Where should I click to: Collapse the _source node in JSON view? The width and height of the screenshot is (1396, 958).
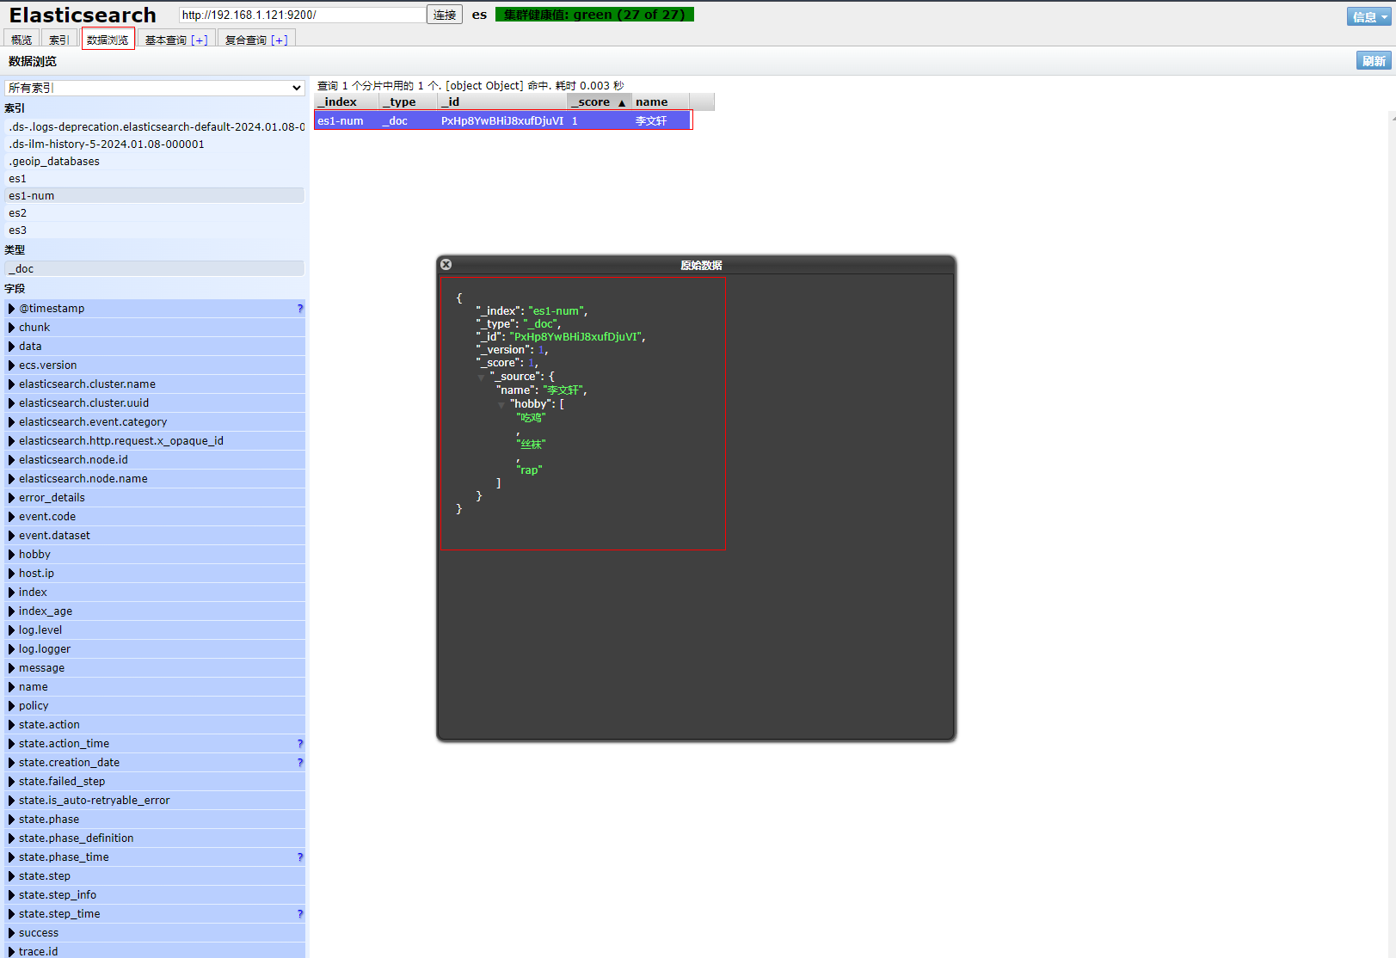[x=482, y=378]
